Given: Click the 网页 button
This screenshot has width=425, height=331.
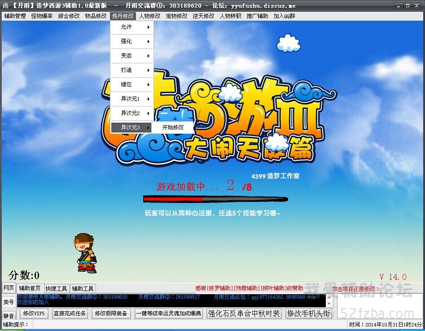Looking at the screenshot, I should [9, 287].
